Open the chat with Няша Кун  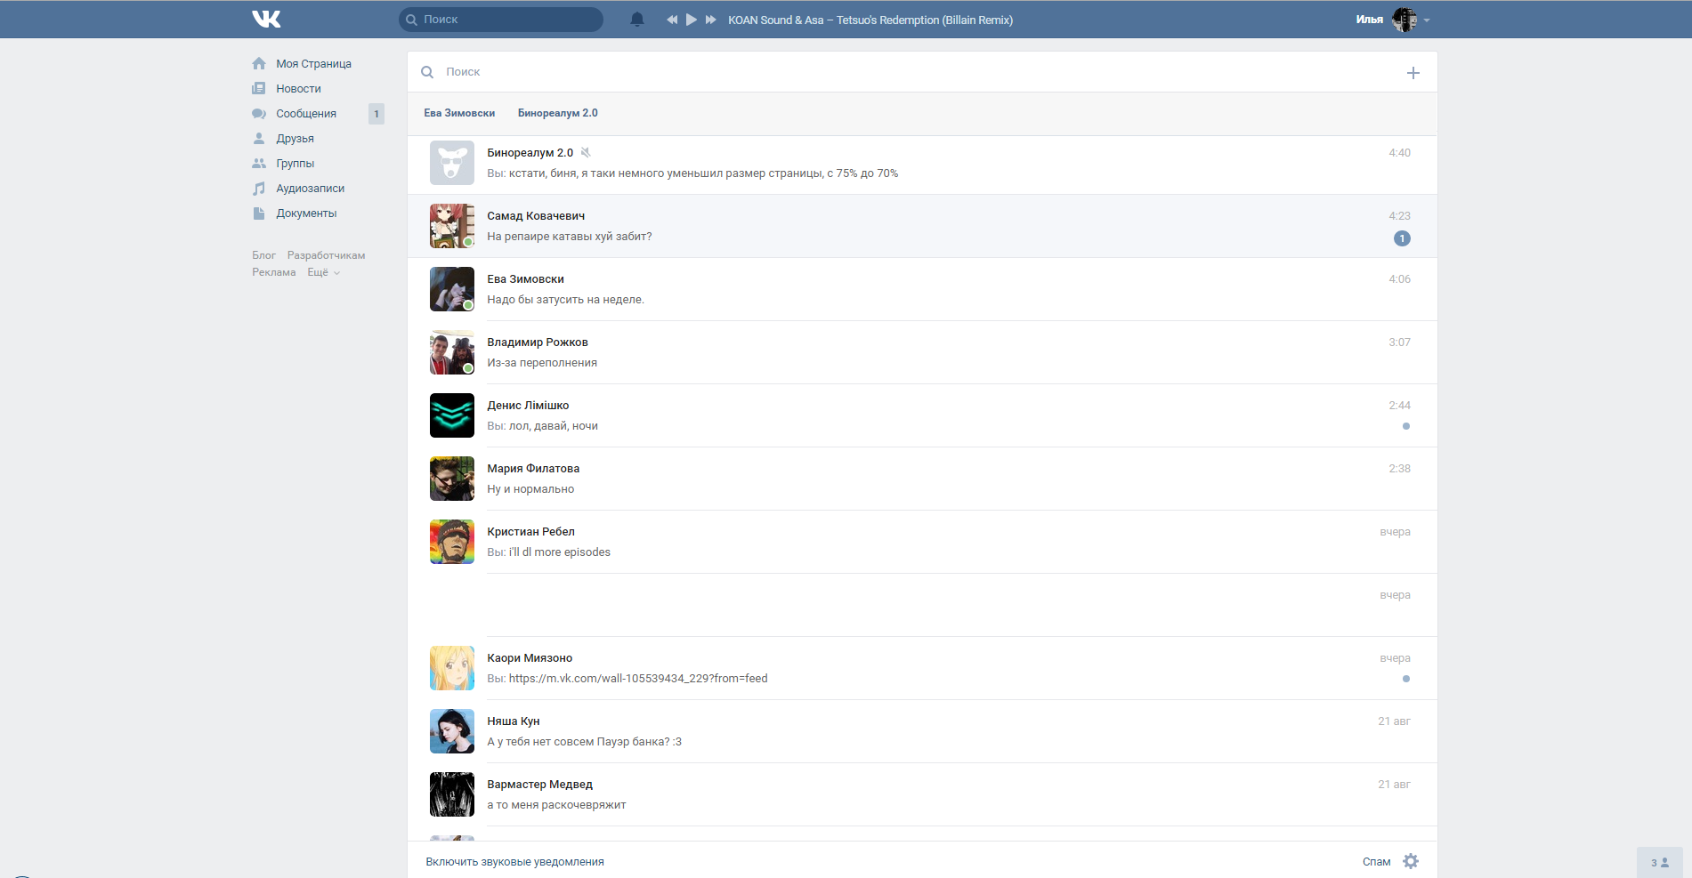(922, 731)
